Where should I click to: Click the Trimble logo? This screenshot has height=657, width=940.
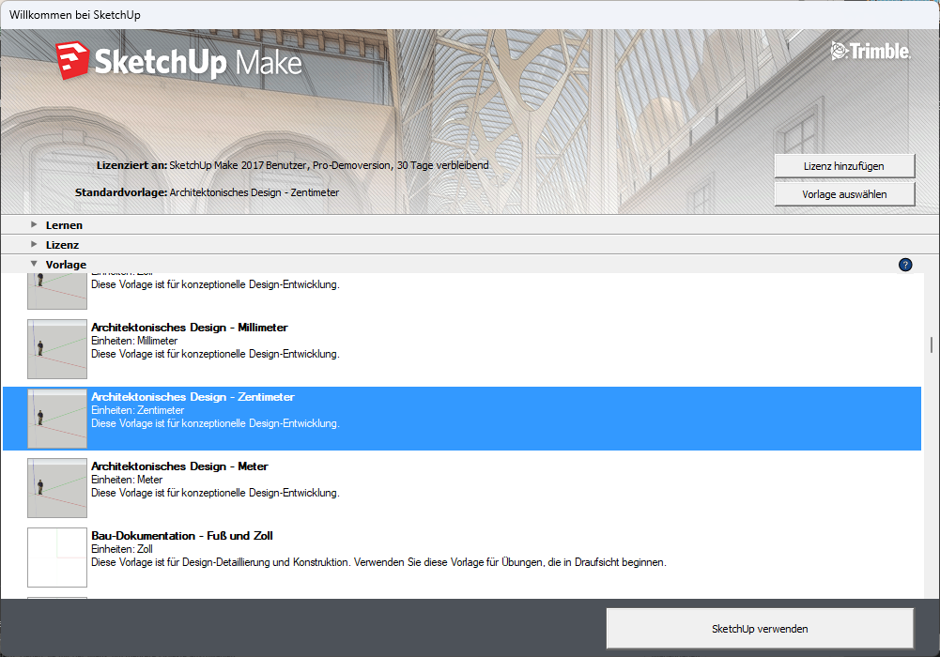click(x=870, y=53)
